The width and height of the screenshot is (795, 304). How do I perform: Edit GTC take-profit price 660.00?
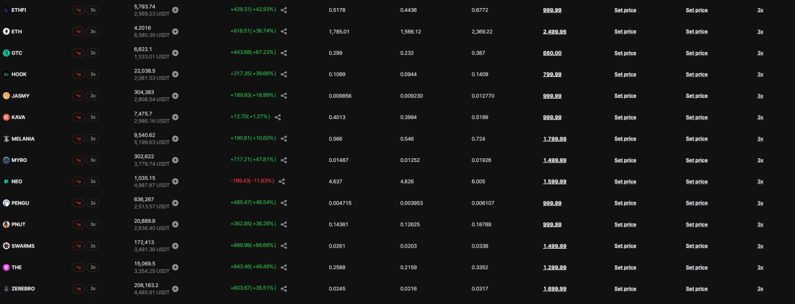[552, 53]
